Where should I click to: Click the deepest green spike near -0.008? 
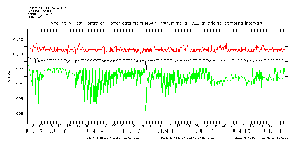click(x=146, y=117)
